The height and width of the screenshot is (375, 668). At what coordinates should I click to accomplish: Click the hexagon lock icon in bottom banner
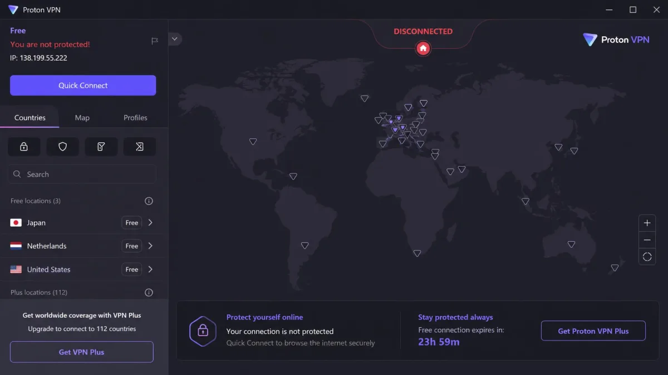(203, 331)
